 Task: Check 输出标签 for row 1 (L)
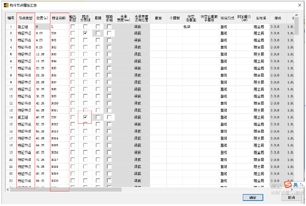(73, 27)
